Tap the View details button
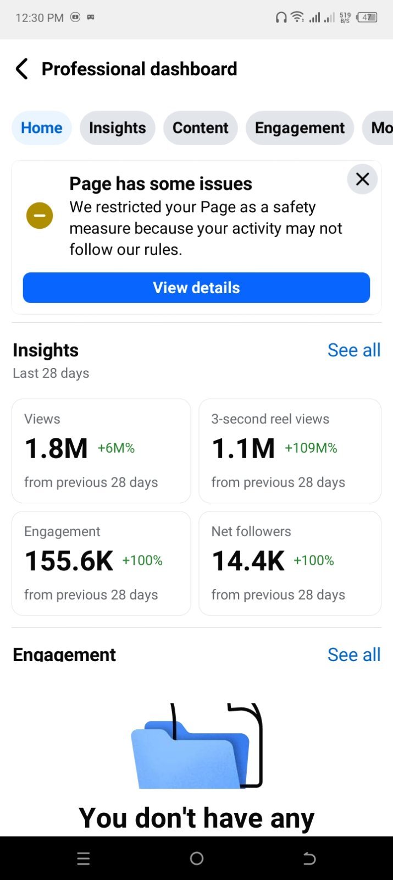Image resolution: width=393 pixels, height=880 pixels. click(196, 288)
